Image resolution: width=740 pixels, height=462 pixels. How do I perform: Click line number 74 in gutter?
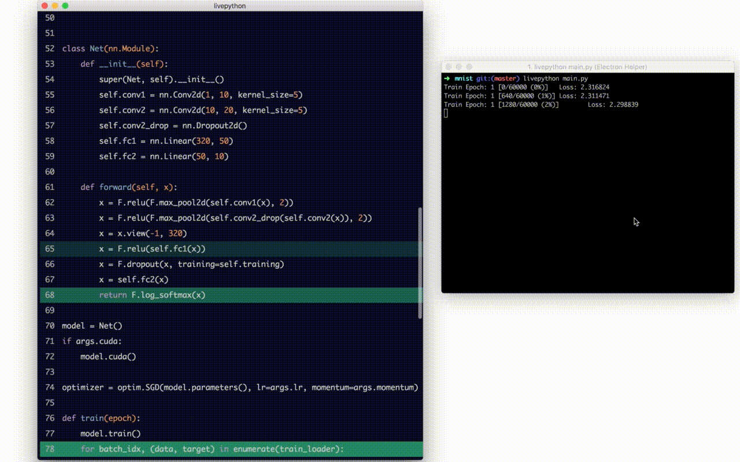click(x=50, y=388)
